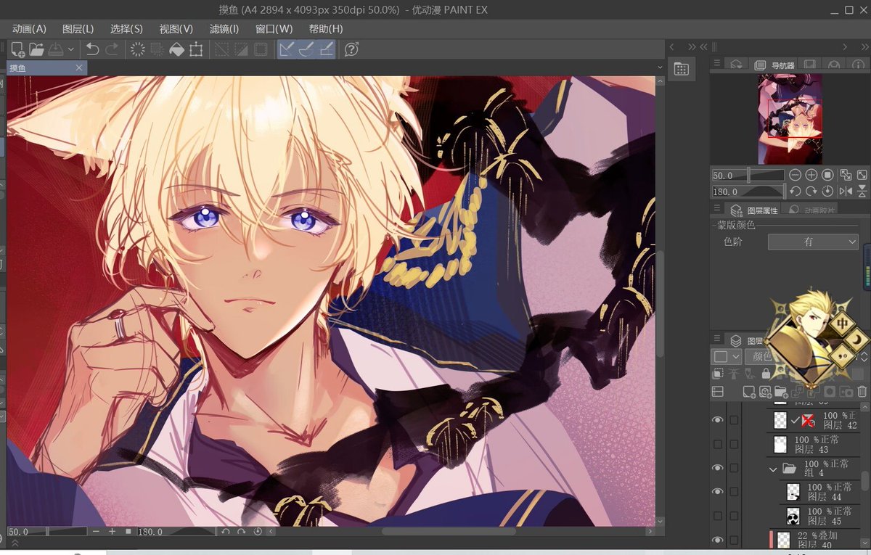Screen dimensions: 871x555
Task: Click the clear outside selection icon
Action: click(x=157, y=49)
